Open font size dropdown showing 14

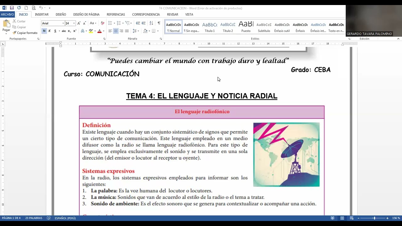point(74,23)
